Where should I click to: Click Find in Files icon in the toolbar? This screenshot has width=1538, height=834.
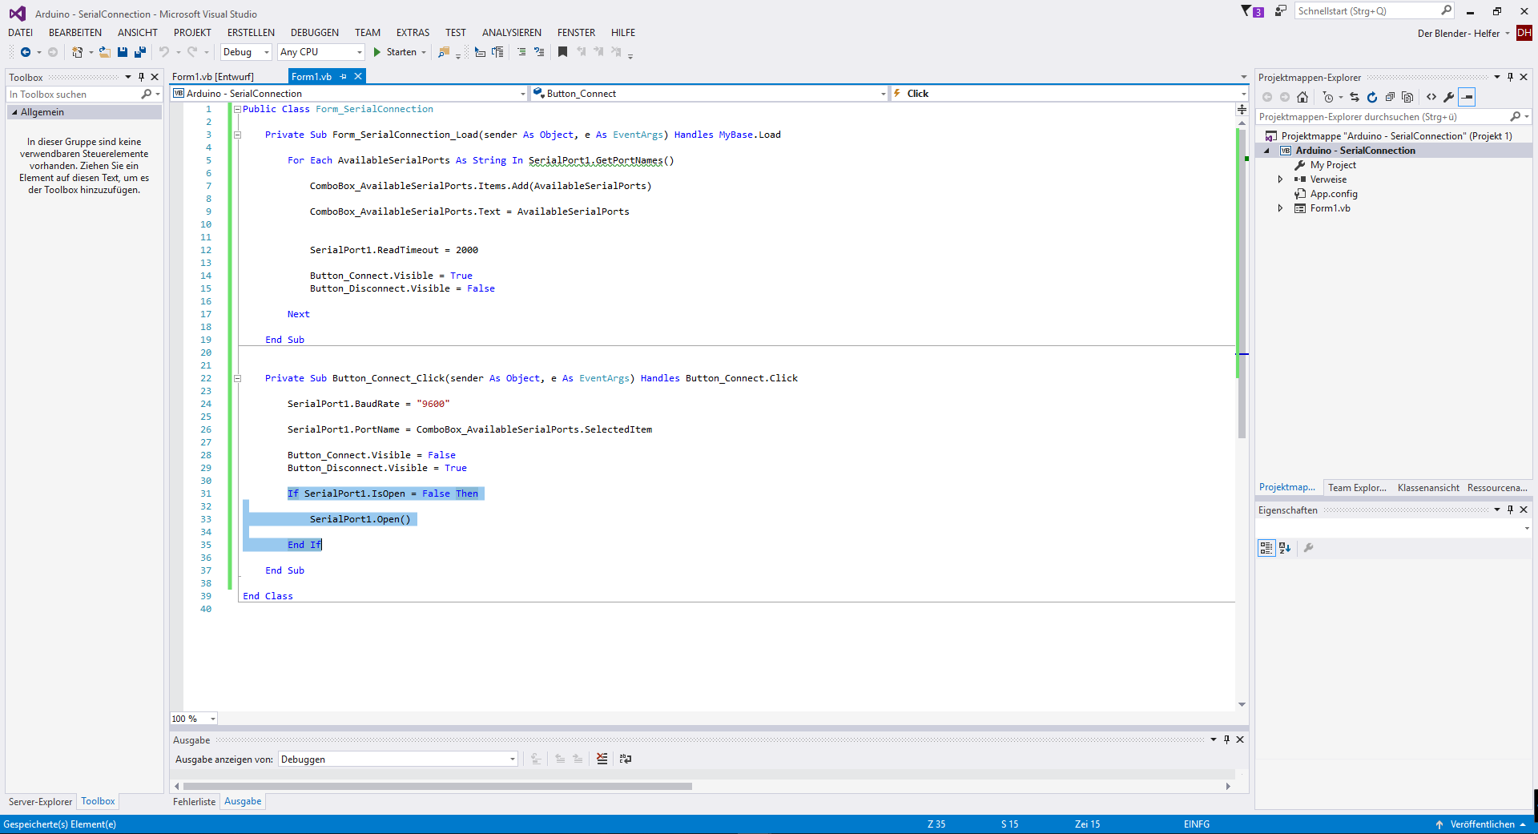click(x=445, y=52)
